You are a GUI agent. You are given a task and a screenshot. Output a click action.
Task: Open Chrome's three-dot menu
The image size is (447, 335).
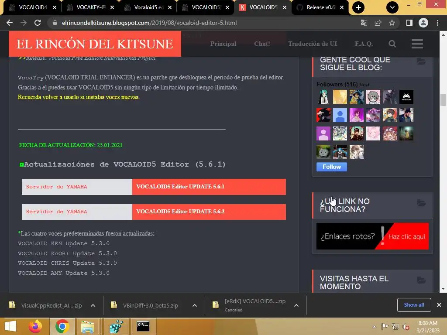pos(437,23)
